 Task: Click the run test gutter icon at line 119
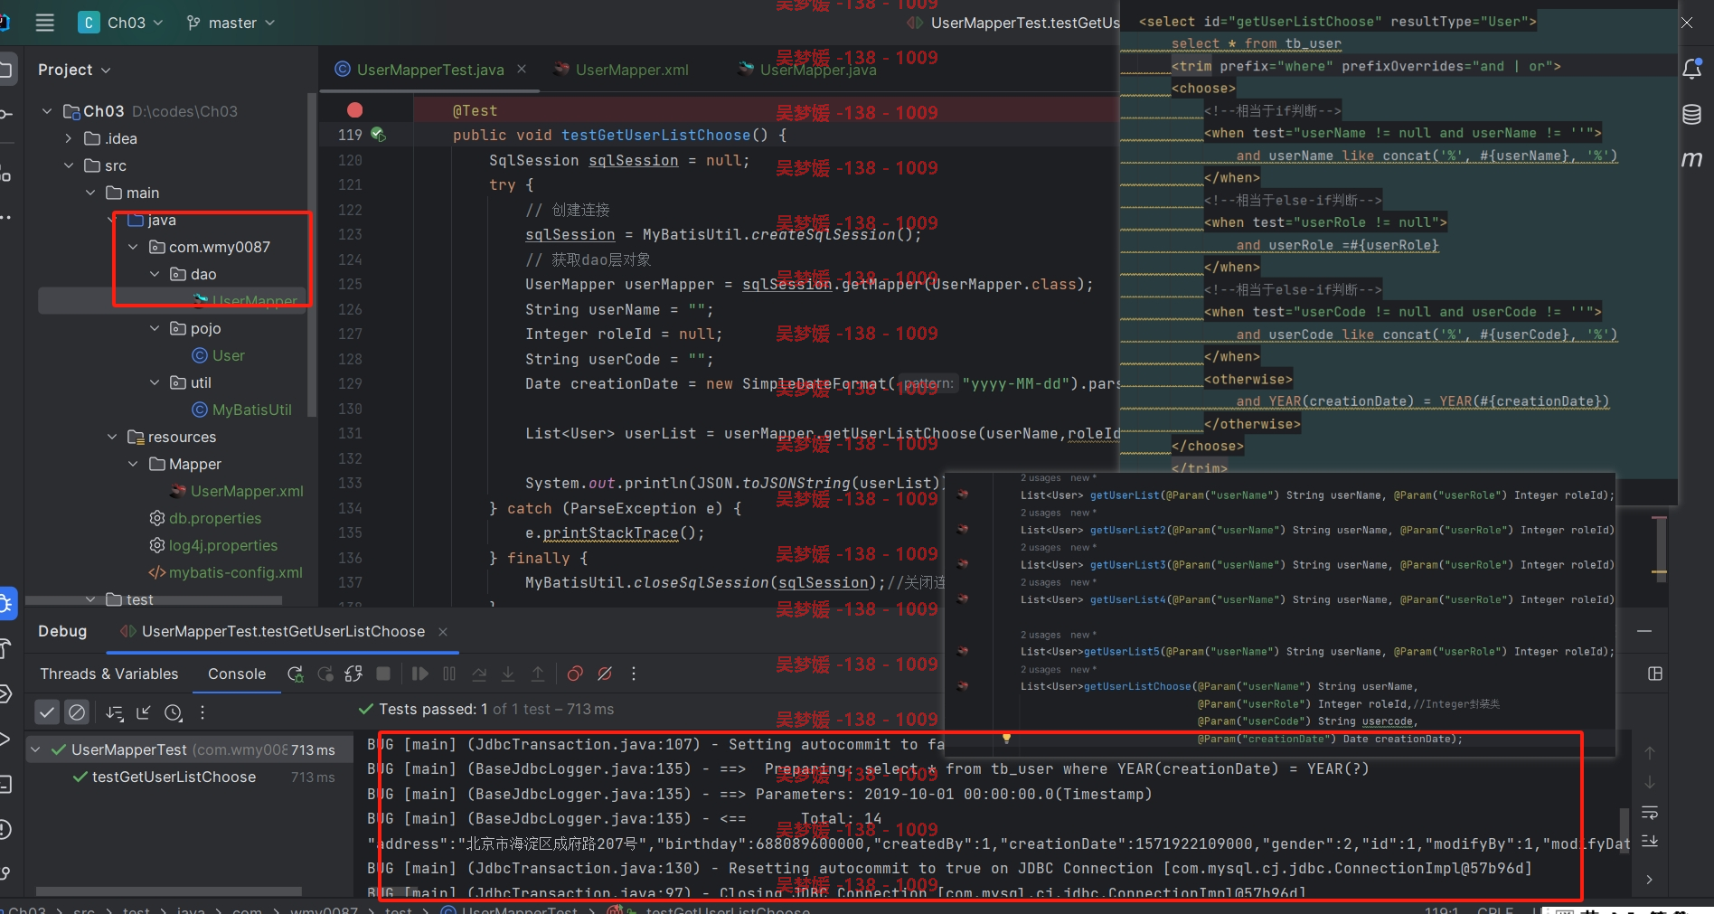tap(378, 135)
